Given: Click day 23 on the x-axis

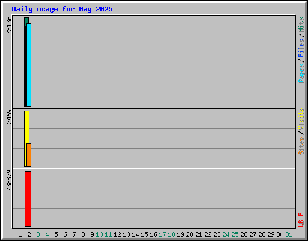Looking at the screenshot, I should click(x=217, y=234).
